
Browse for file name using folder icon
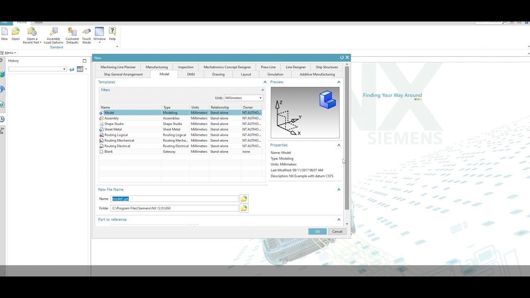(x=244, y=199)
